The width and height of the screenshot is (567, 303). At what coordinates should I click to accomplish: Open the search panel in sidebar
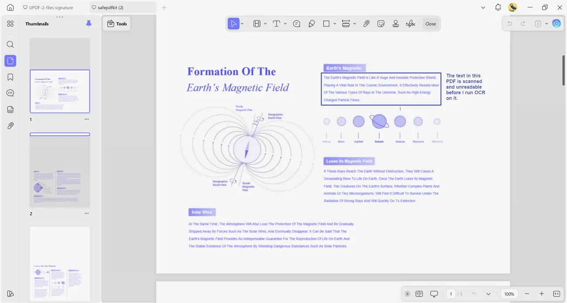pos(10,44)
